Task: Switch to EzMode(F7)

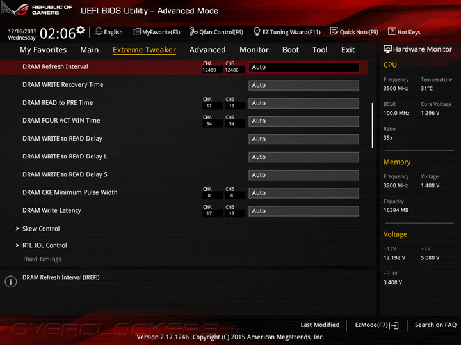Action: 376,325
